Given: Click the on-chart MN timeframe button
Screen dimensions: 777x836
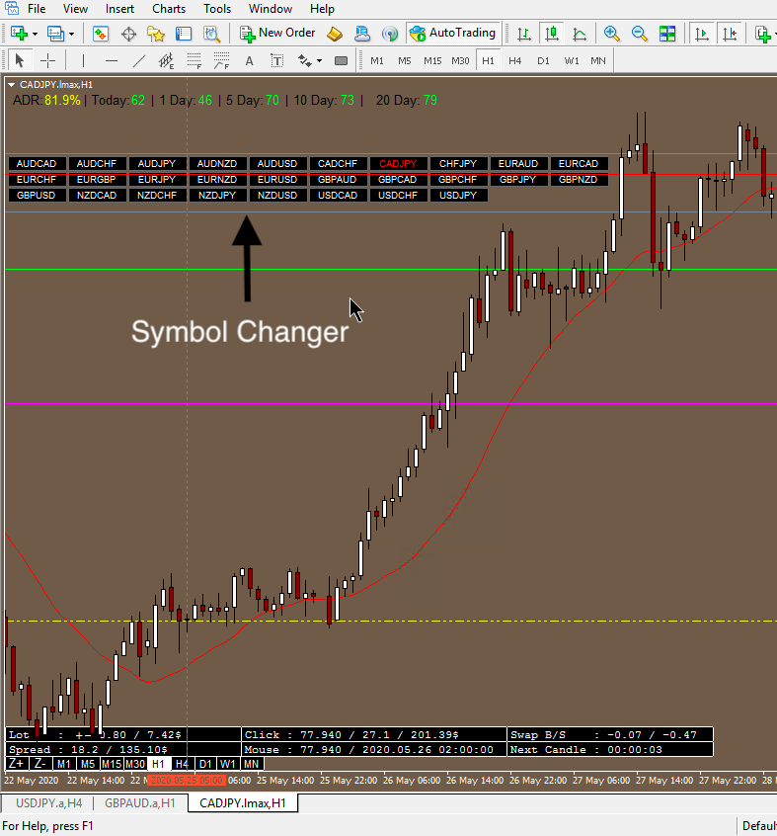Looking at the screenshot, I should [x=252, y=764].
